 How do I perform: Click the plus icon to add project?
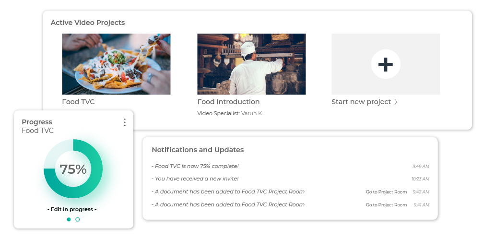coord(386,64)
